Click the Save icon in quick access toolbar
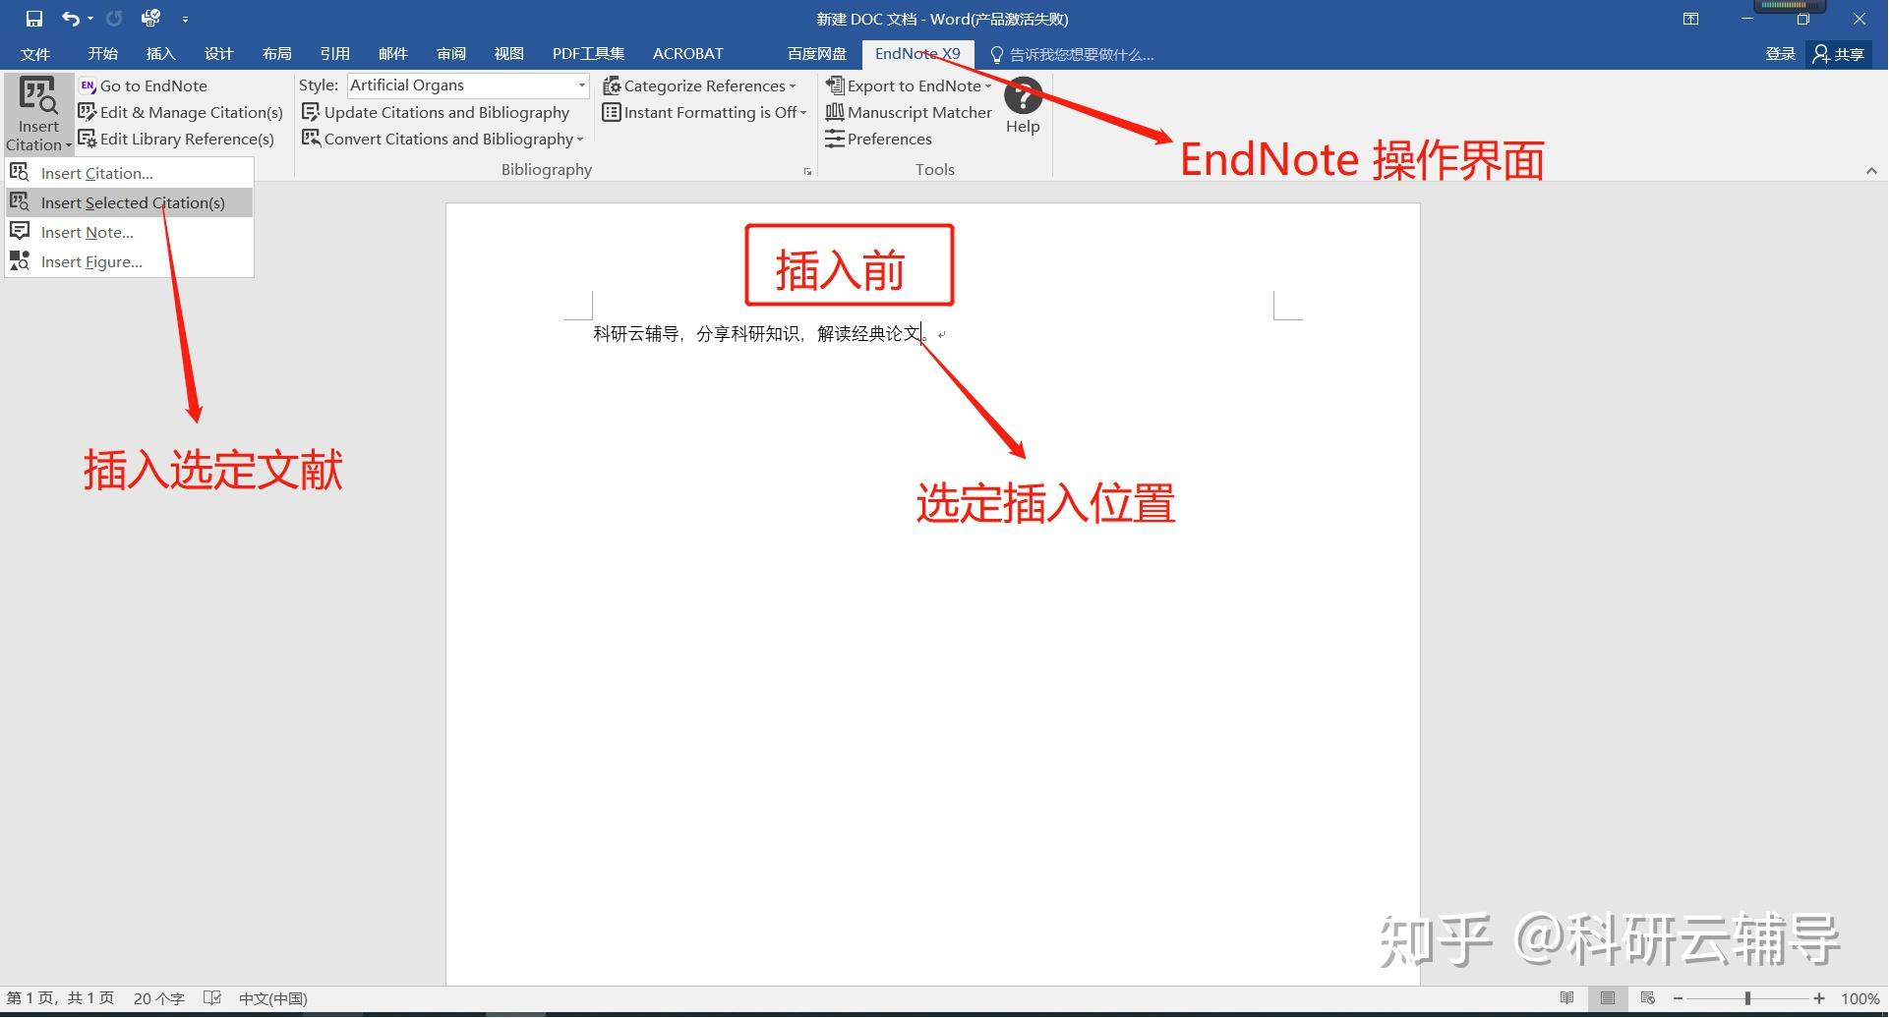Viewport: 1890px width, 1018px height. click(34, 19)
